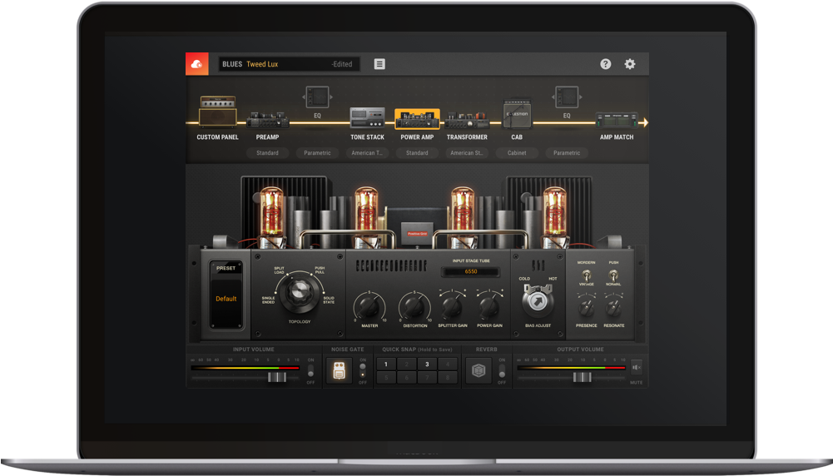
Task: Click the Output Volume fader handle
Action: pyautogui.click(x=583, y=377)
